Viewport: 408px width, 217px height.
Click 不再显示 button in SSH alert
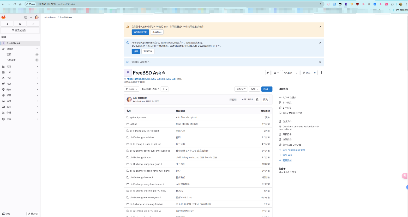157,32
